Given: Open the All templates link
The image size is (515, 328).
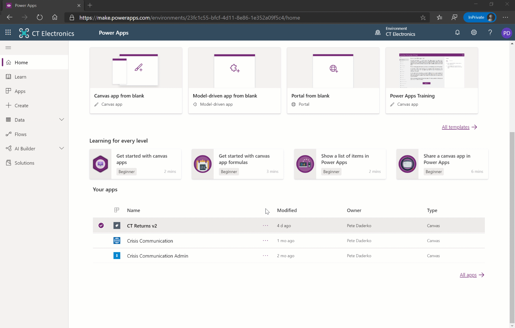Looking at the screenshot, I should click(x=455, y=127).
